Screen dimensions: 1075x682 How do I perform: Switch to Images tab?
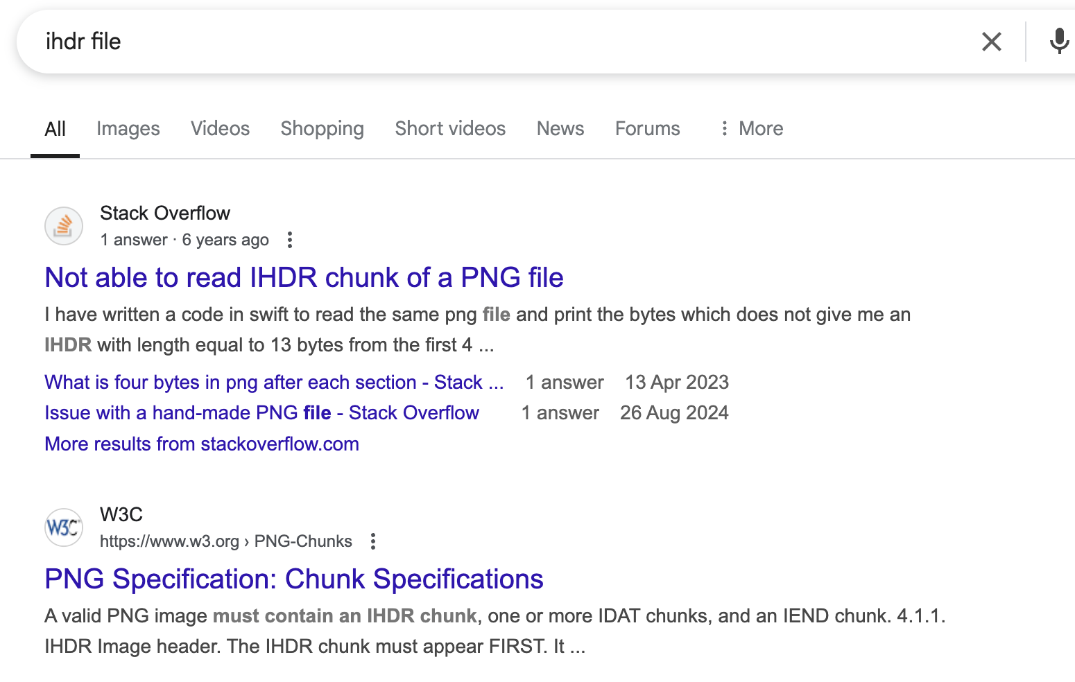(x=128, y=129)
